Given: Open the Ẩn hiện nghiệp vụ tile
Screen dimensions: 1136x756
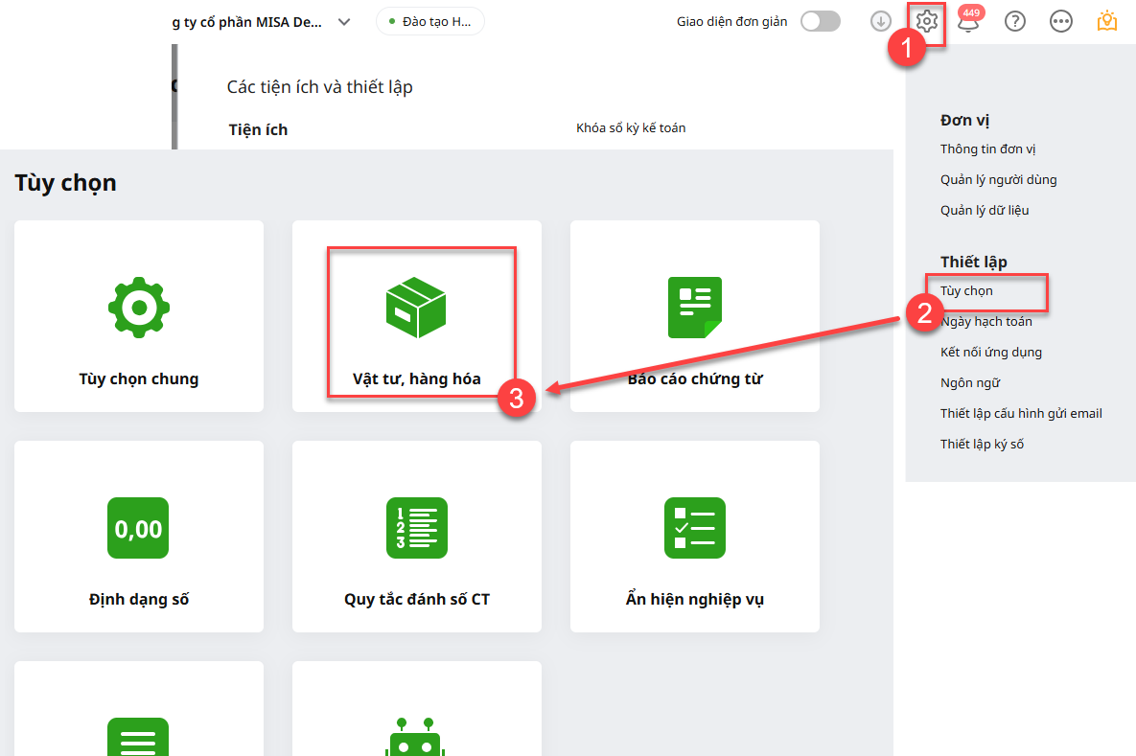Looking at the screenshot, I should (x=694, y=537).
